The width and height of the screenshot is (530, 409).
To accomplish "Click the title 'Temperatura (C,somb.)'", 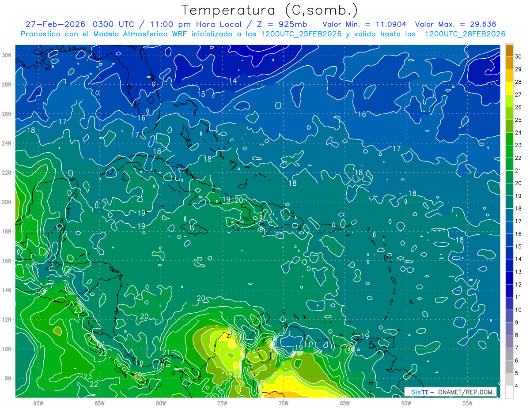I will click(x=270, y=10).
